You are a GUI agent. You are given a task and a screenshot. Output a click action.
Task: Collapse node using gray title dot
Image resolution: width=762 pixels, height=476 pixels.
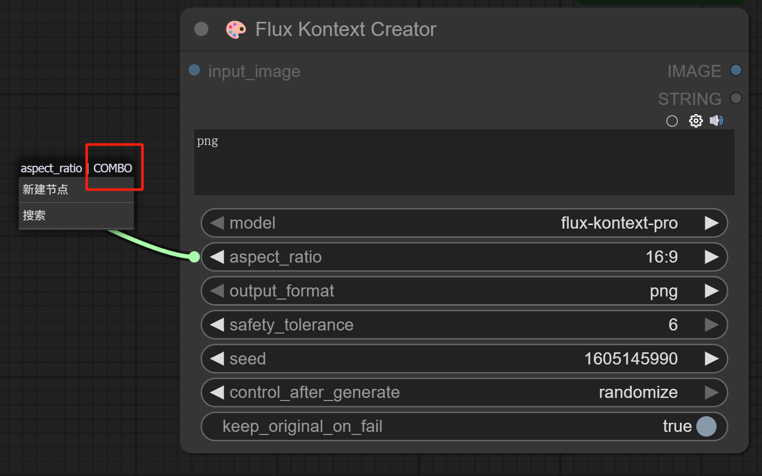pos(201,29)
